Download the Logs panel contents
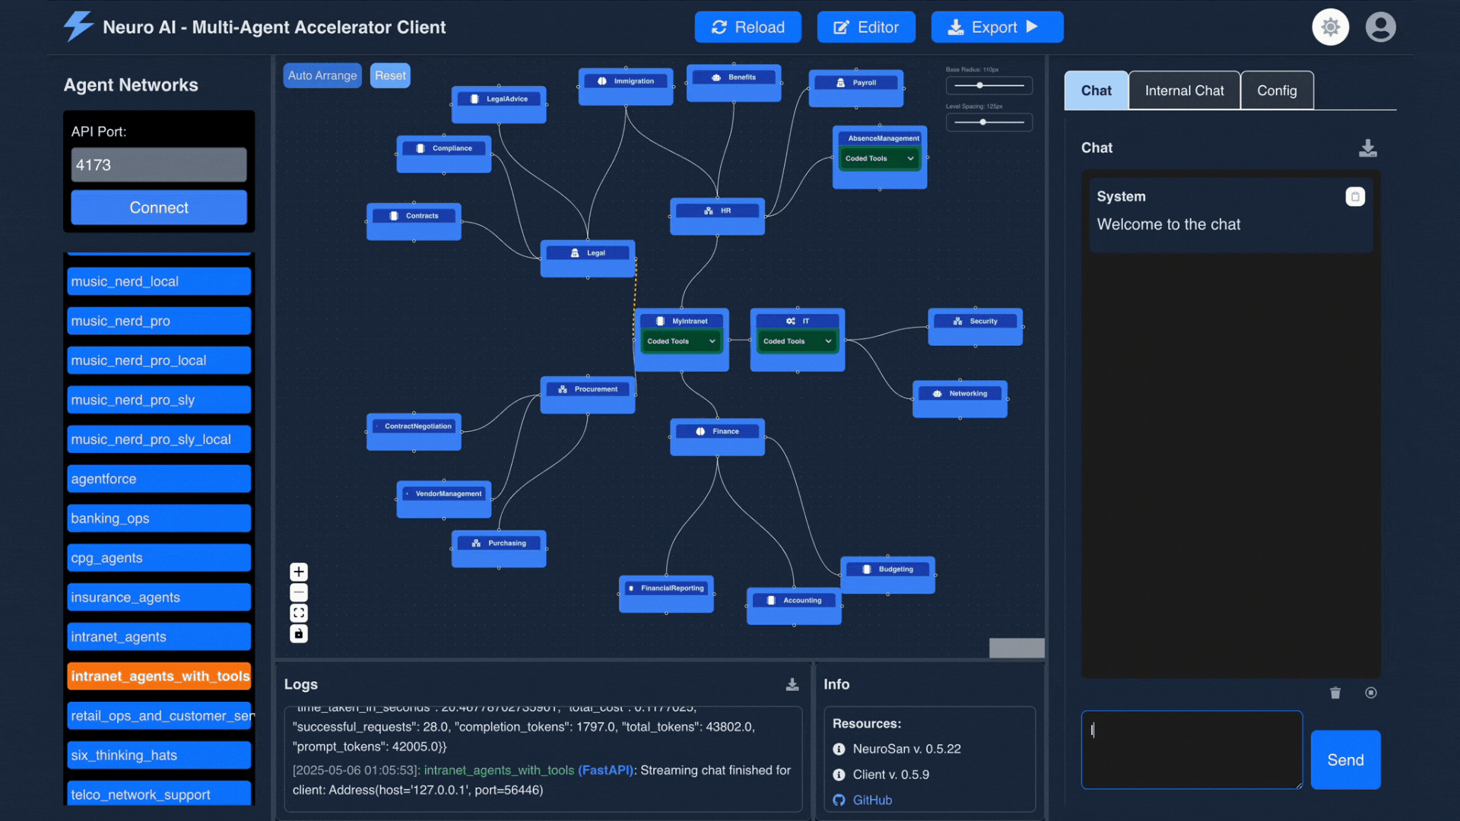The width and height of the screenshot is (1460, 821). pos(792,684)
